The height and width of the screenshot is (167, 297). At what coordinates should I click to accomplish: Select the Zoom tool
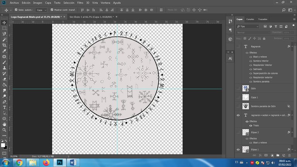(x=4, y=130)
